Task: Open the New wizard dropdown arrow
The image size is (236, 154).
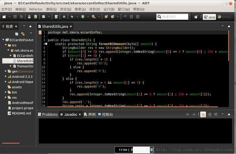Action: pyautogui.click(x=9, y=17)
